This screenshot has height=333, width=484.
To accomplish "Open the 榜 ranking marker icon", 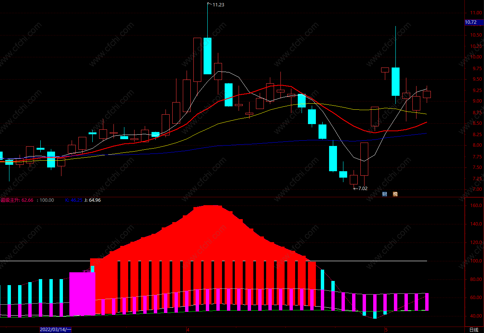I will tap(395, 194).
